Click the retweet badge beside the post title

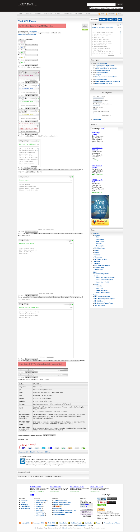(85, 27)
